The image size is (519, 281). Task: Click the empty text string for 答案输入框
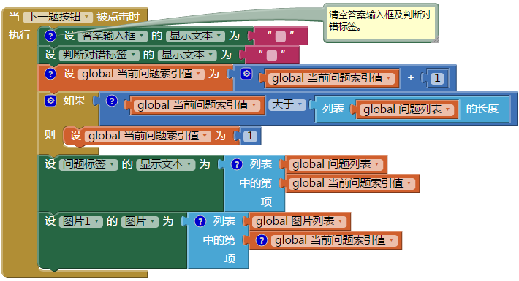click(281, 36)
